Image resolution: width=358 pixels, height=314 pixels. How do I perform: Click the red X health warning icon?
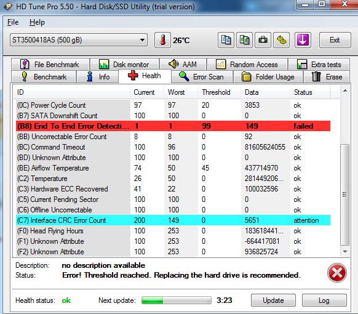336,272
